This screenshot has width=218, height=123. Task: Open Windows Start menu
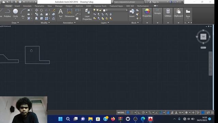pyautogui.click(x=61, y=119)
